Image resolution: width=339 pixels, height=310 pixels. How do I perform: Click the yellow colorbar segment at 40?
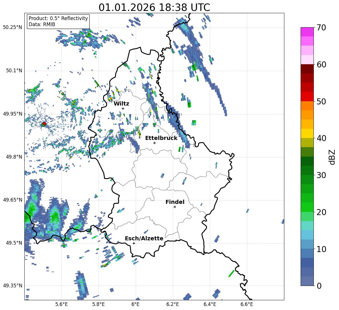[307, 133]
